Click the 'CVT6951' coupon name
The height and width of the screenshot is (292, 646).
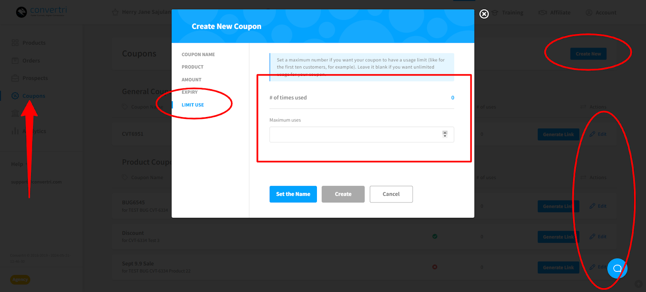(x=133, y=134)
